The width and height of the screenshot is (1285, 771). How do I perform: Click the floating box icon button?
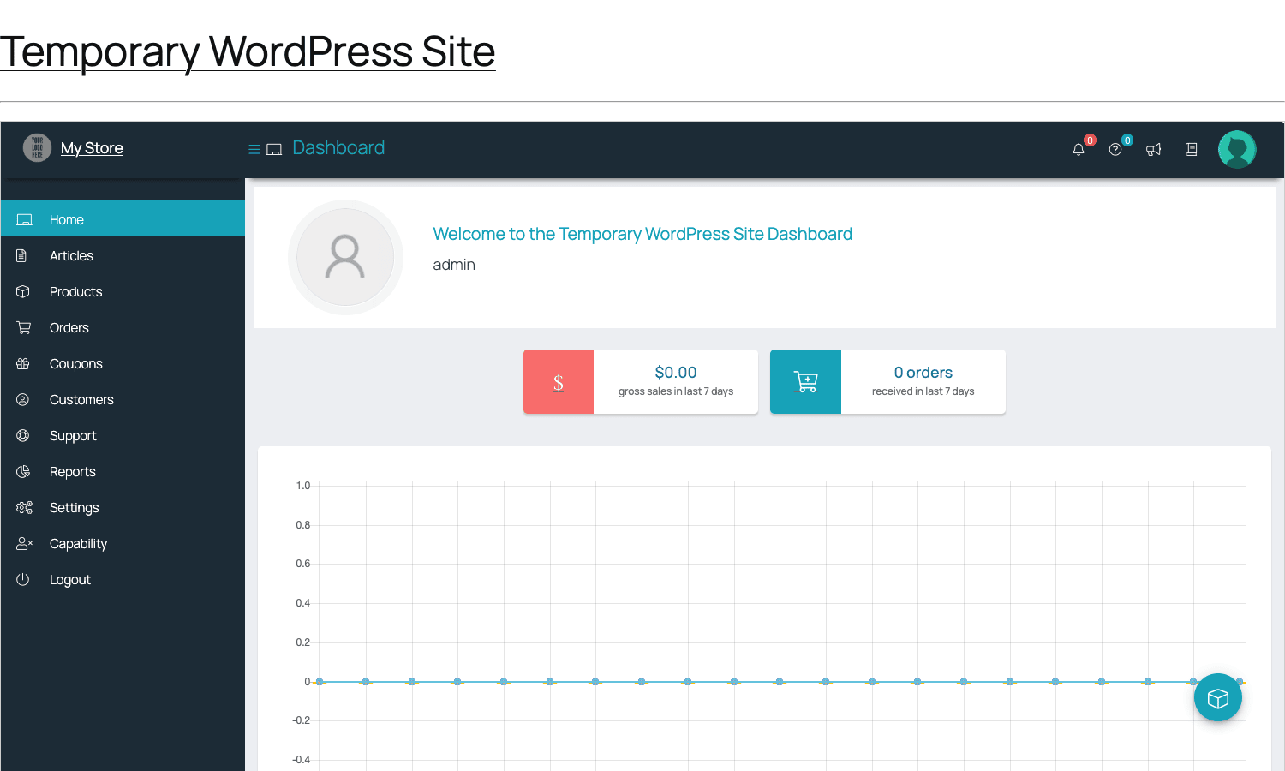point(1218,697)
